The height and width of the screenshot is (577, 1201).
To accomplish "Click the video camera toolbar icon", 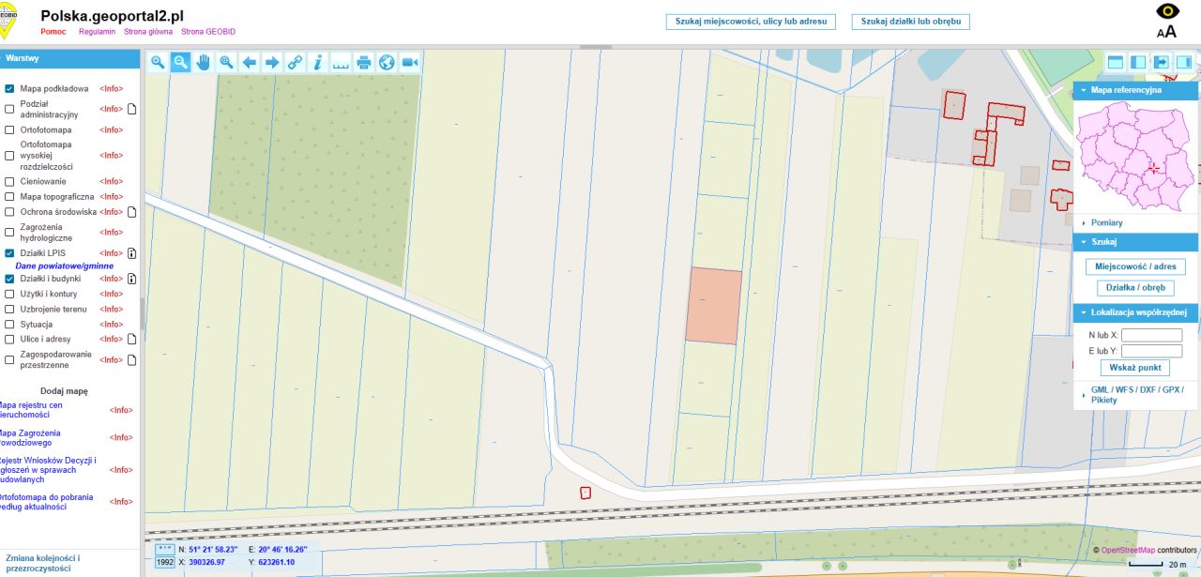I will [x=410, y=62].
